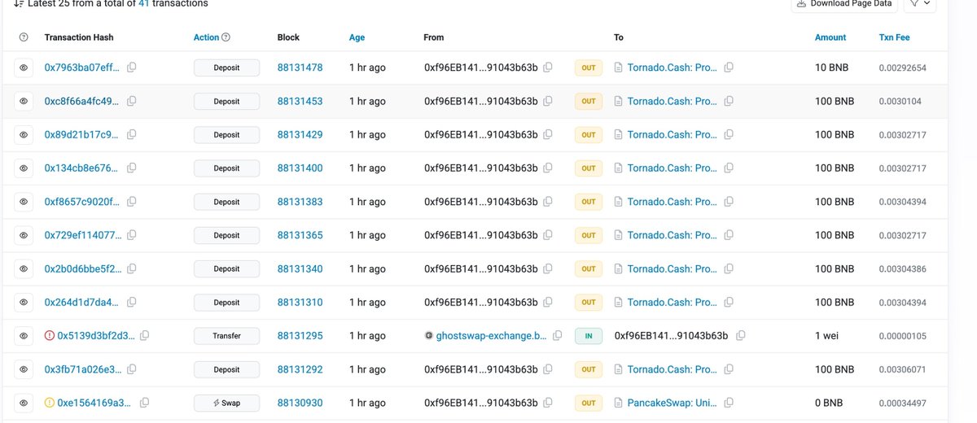Viewport: 977px width, 423px height.
Task: Open block 88131478
Action: click(300, 68)
